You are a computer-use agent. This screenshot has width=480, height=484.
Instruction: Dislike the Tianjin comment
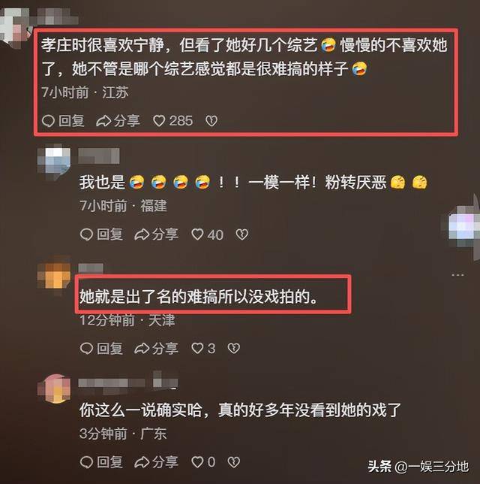(234, 349)
